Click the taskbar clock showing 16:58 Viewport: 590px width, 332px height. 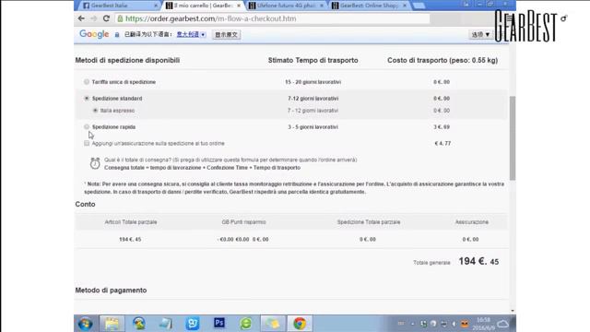click(x=484, y=324)
